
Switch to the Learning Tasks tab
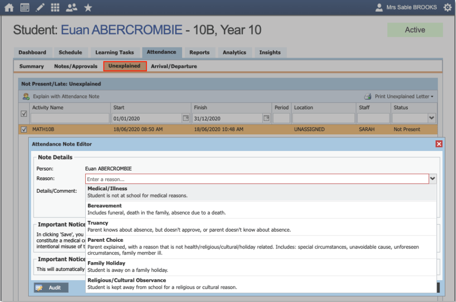pos(114,52)
